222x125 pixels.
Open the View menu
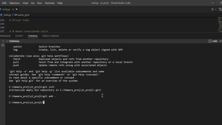click(x=25, y=3)
